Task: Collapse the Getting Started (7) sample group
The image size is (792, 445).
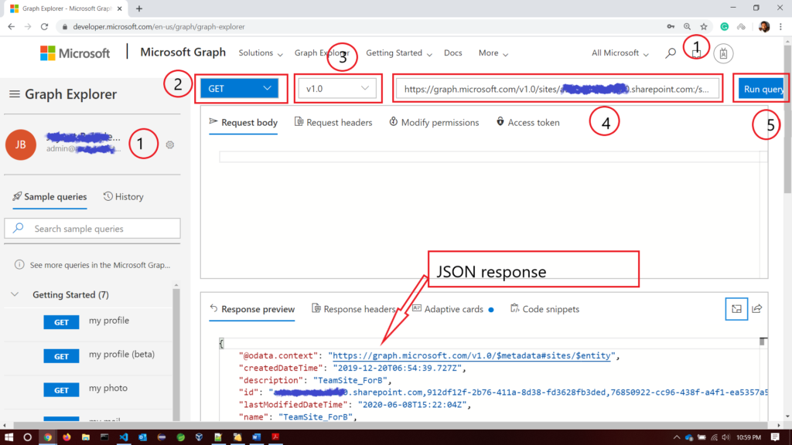Action: click(x=15, y=294)
